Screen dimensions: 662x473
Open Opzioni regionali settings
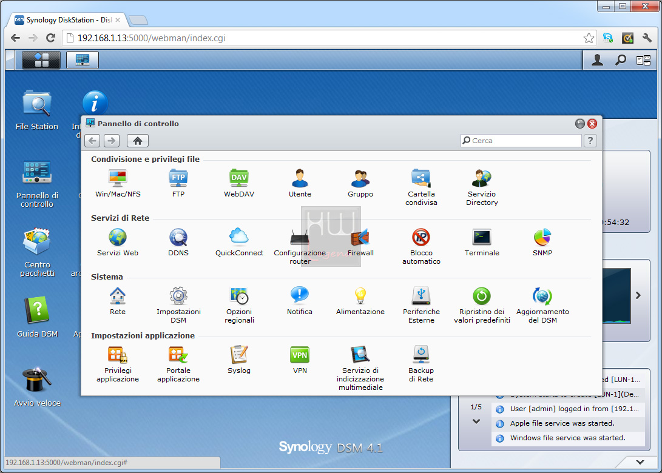(x=239, y=306)
